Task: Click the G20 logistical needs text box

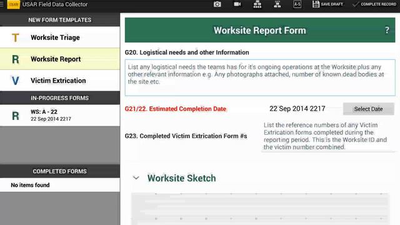Action: tap(260, 77)
